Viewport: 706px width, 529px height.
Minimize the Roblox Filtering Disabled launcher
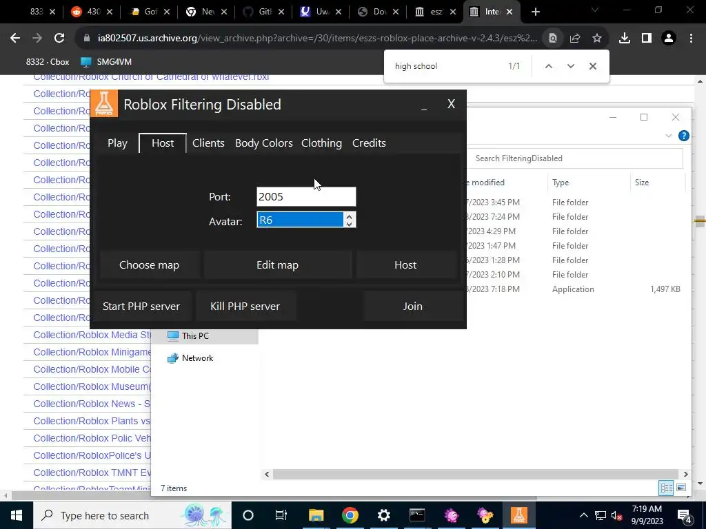424,105
